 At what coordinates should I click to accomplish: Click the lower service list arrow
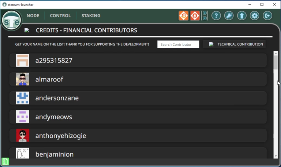pos(205,18)
